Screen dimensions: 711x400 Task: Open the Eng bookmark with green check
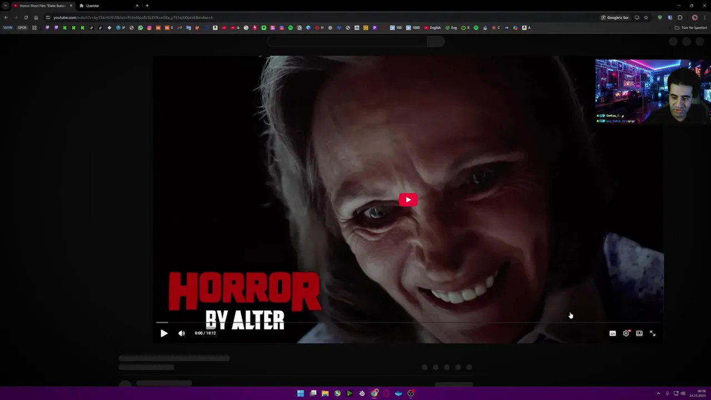click(451, 28)
